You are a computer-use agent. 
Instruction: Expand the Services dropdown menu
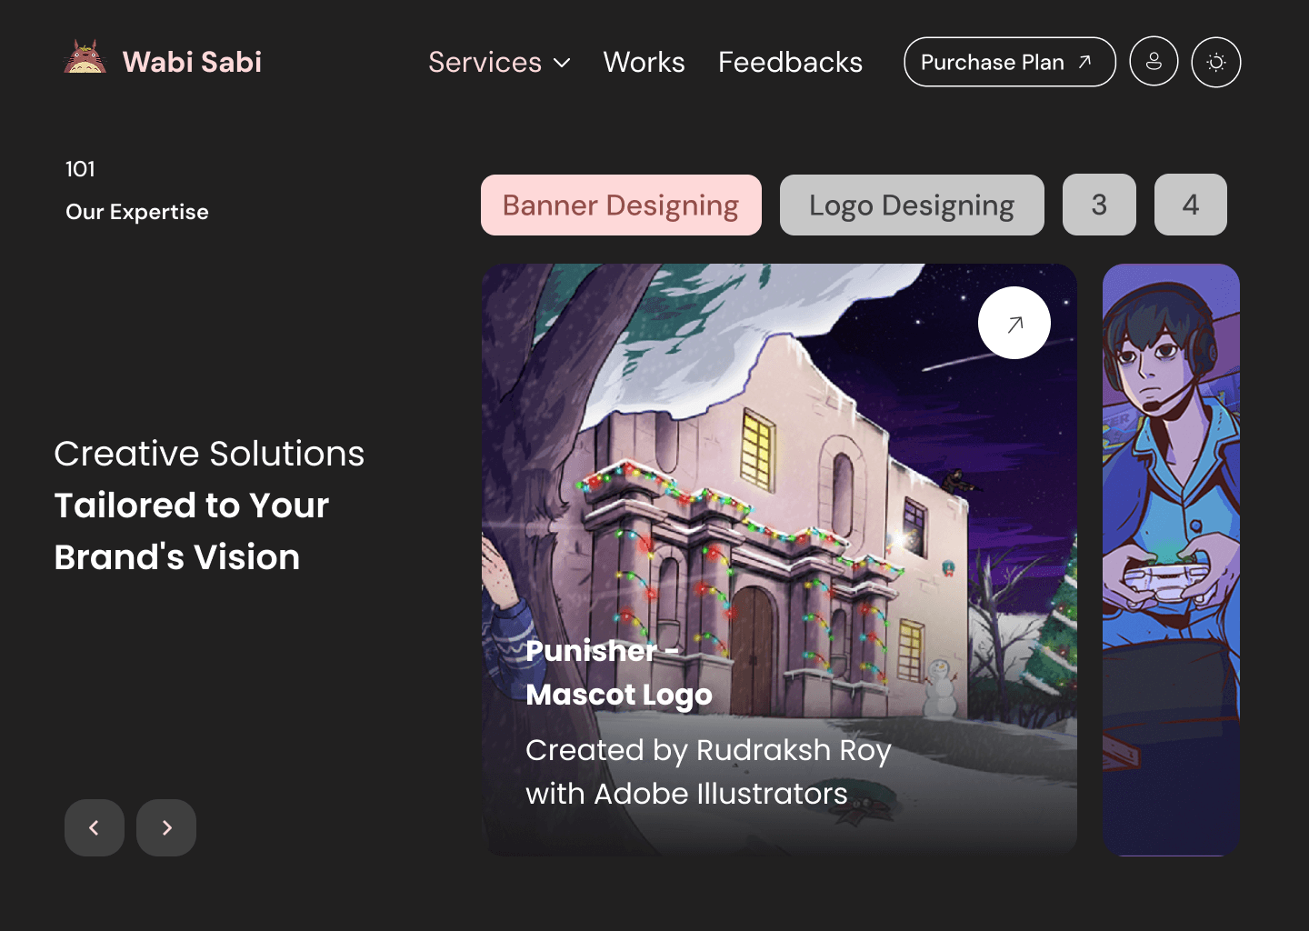499,62
